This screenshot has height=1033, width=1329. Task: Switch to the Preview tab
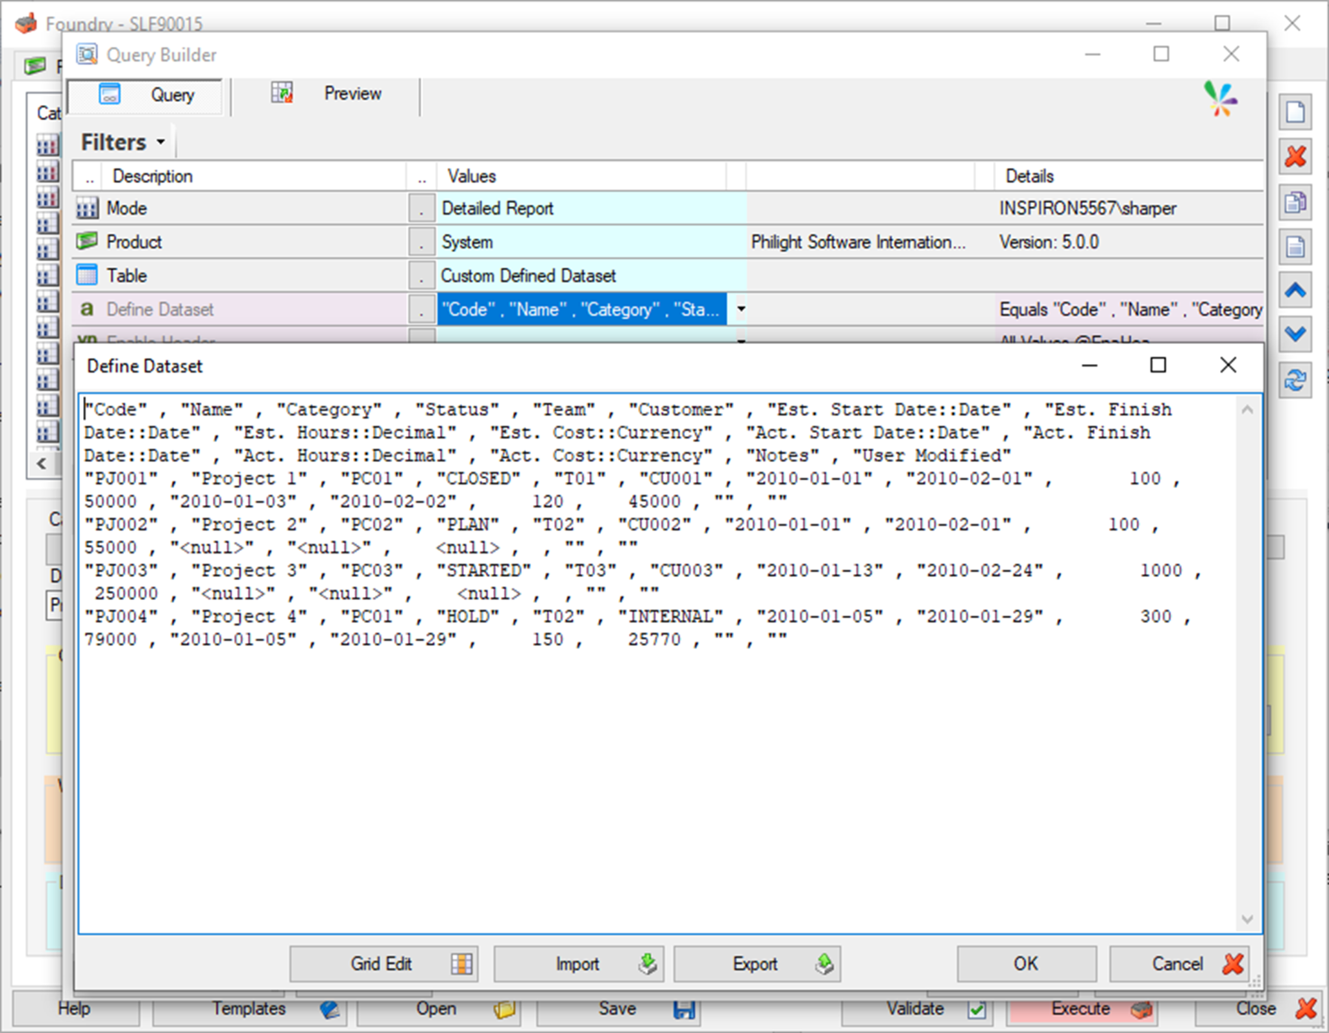coord(328,94)
